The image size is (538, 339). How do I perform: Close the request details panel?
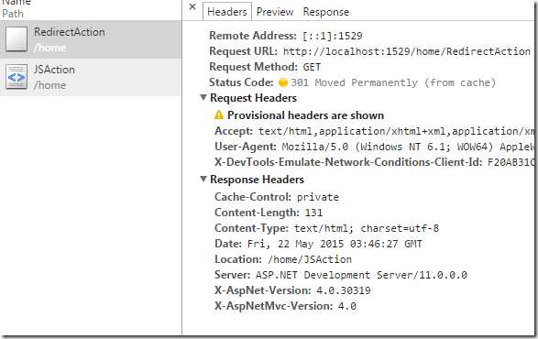[192, 6]
